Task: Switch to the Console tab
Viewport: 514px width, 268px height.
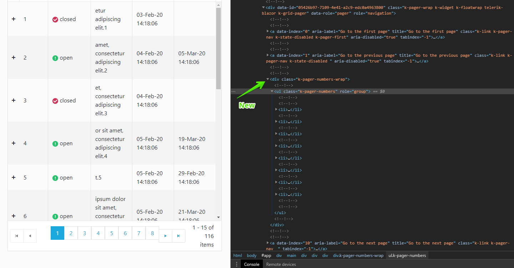Action: coord(251,264)
